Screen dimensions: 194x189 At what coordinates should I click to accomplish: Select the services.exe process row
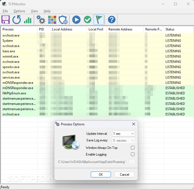(x=97, y=77)
